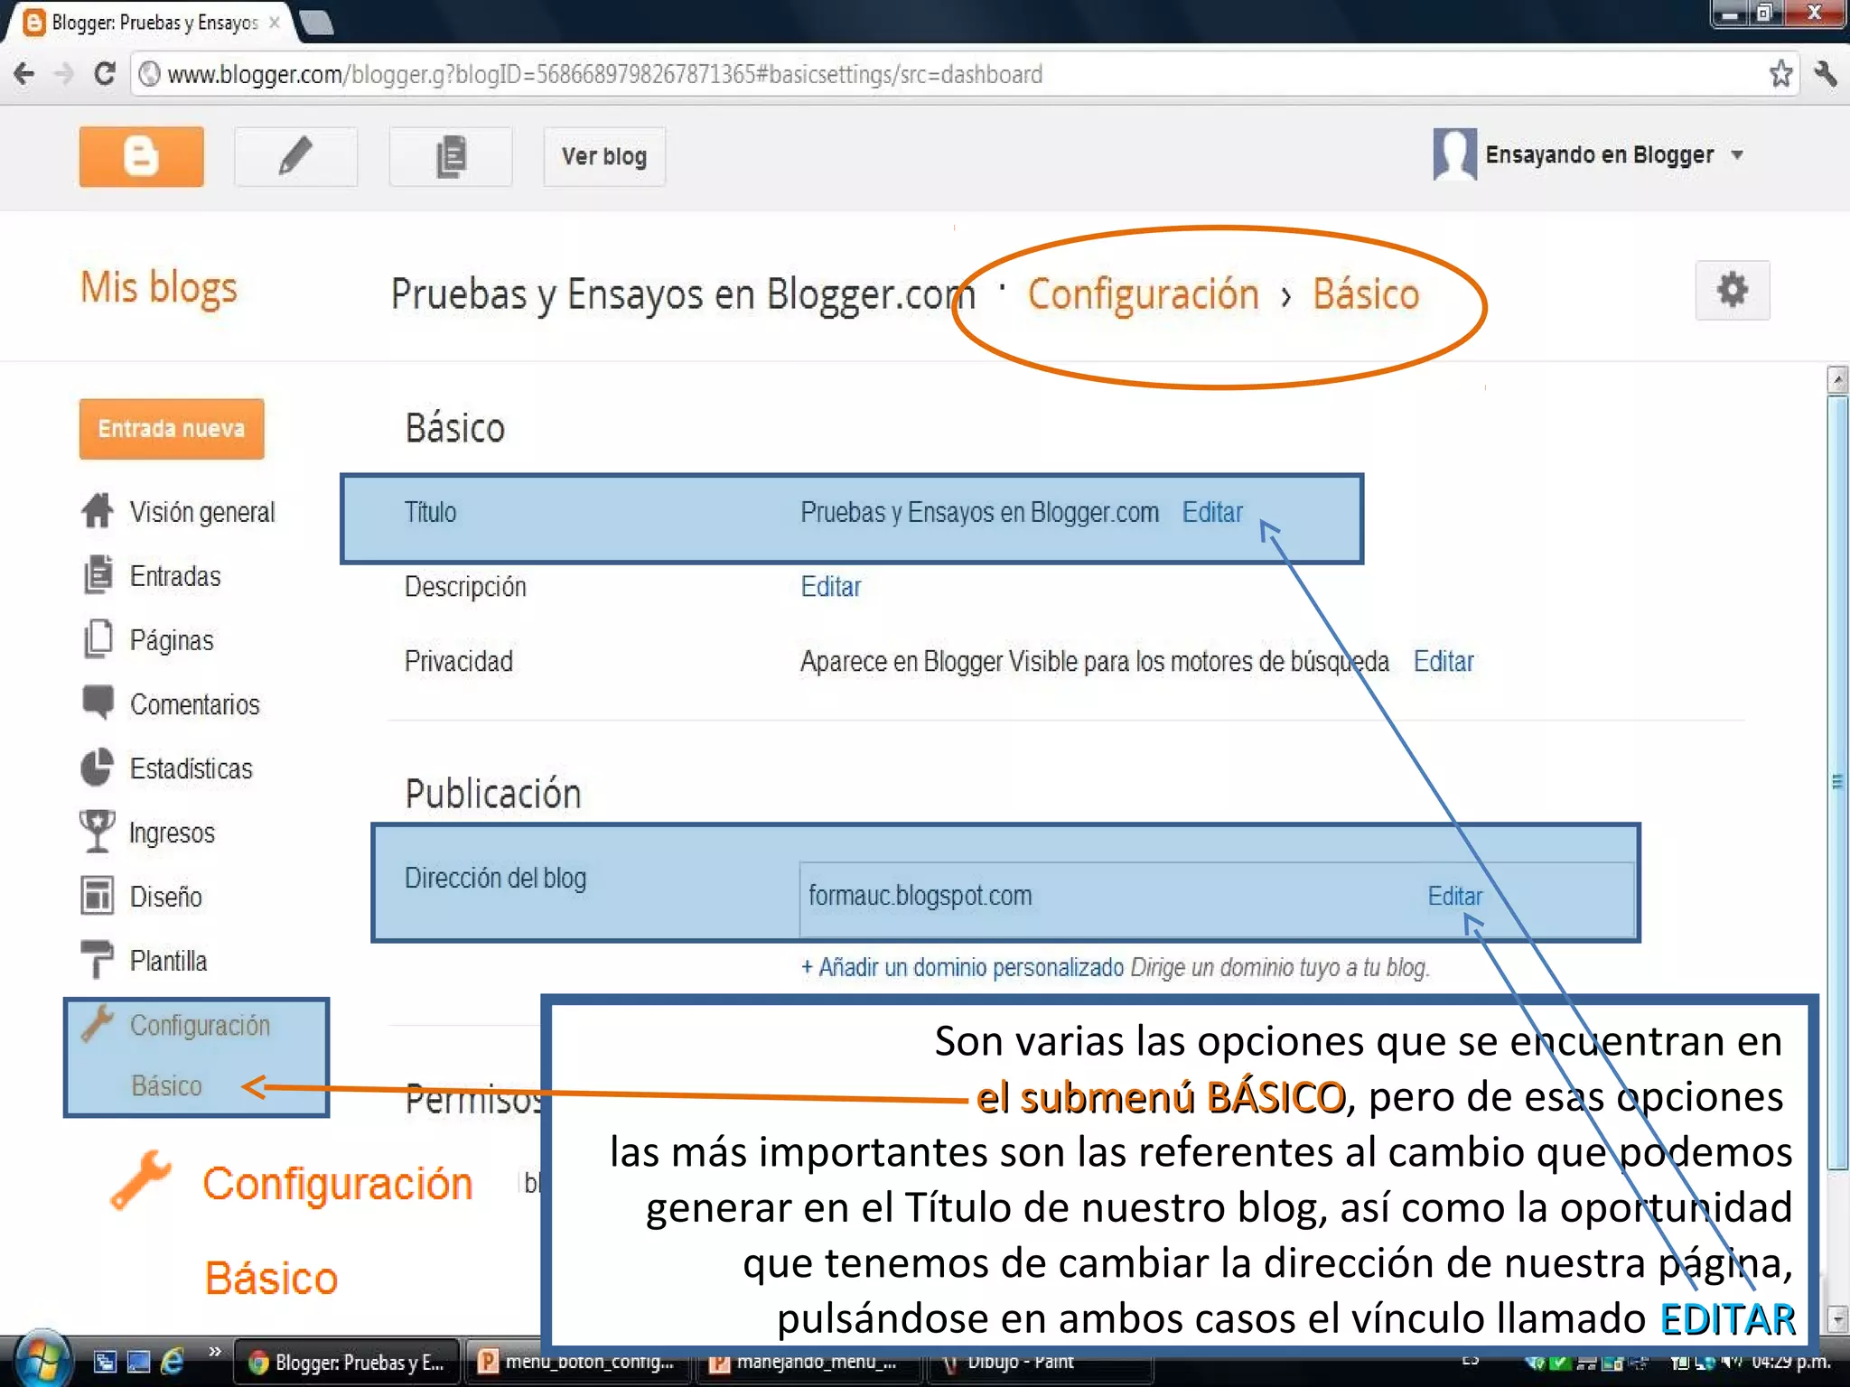Image resolution: width=1850 pixels, height=1387 pixels.
Task: Click the Ver blog button
Action: pyautogui.click(x=604, y=156)
